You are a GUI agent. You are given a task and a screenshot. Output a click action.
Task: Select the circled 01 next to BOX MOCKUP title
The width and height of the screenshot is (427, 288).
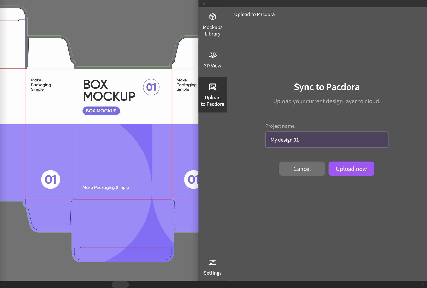point(151,87)
